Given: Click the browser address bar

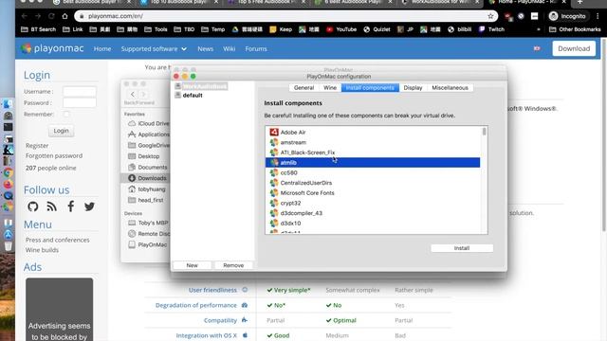Looking at the screenshot, I should [x=285, y=16].
